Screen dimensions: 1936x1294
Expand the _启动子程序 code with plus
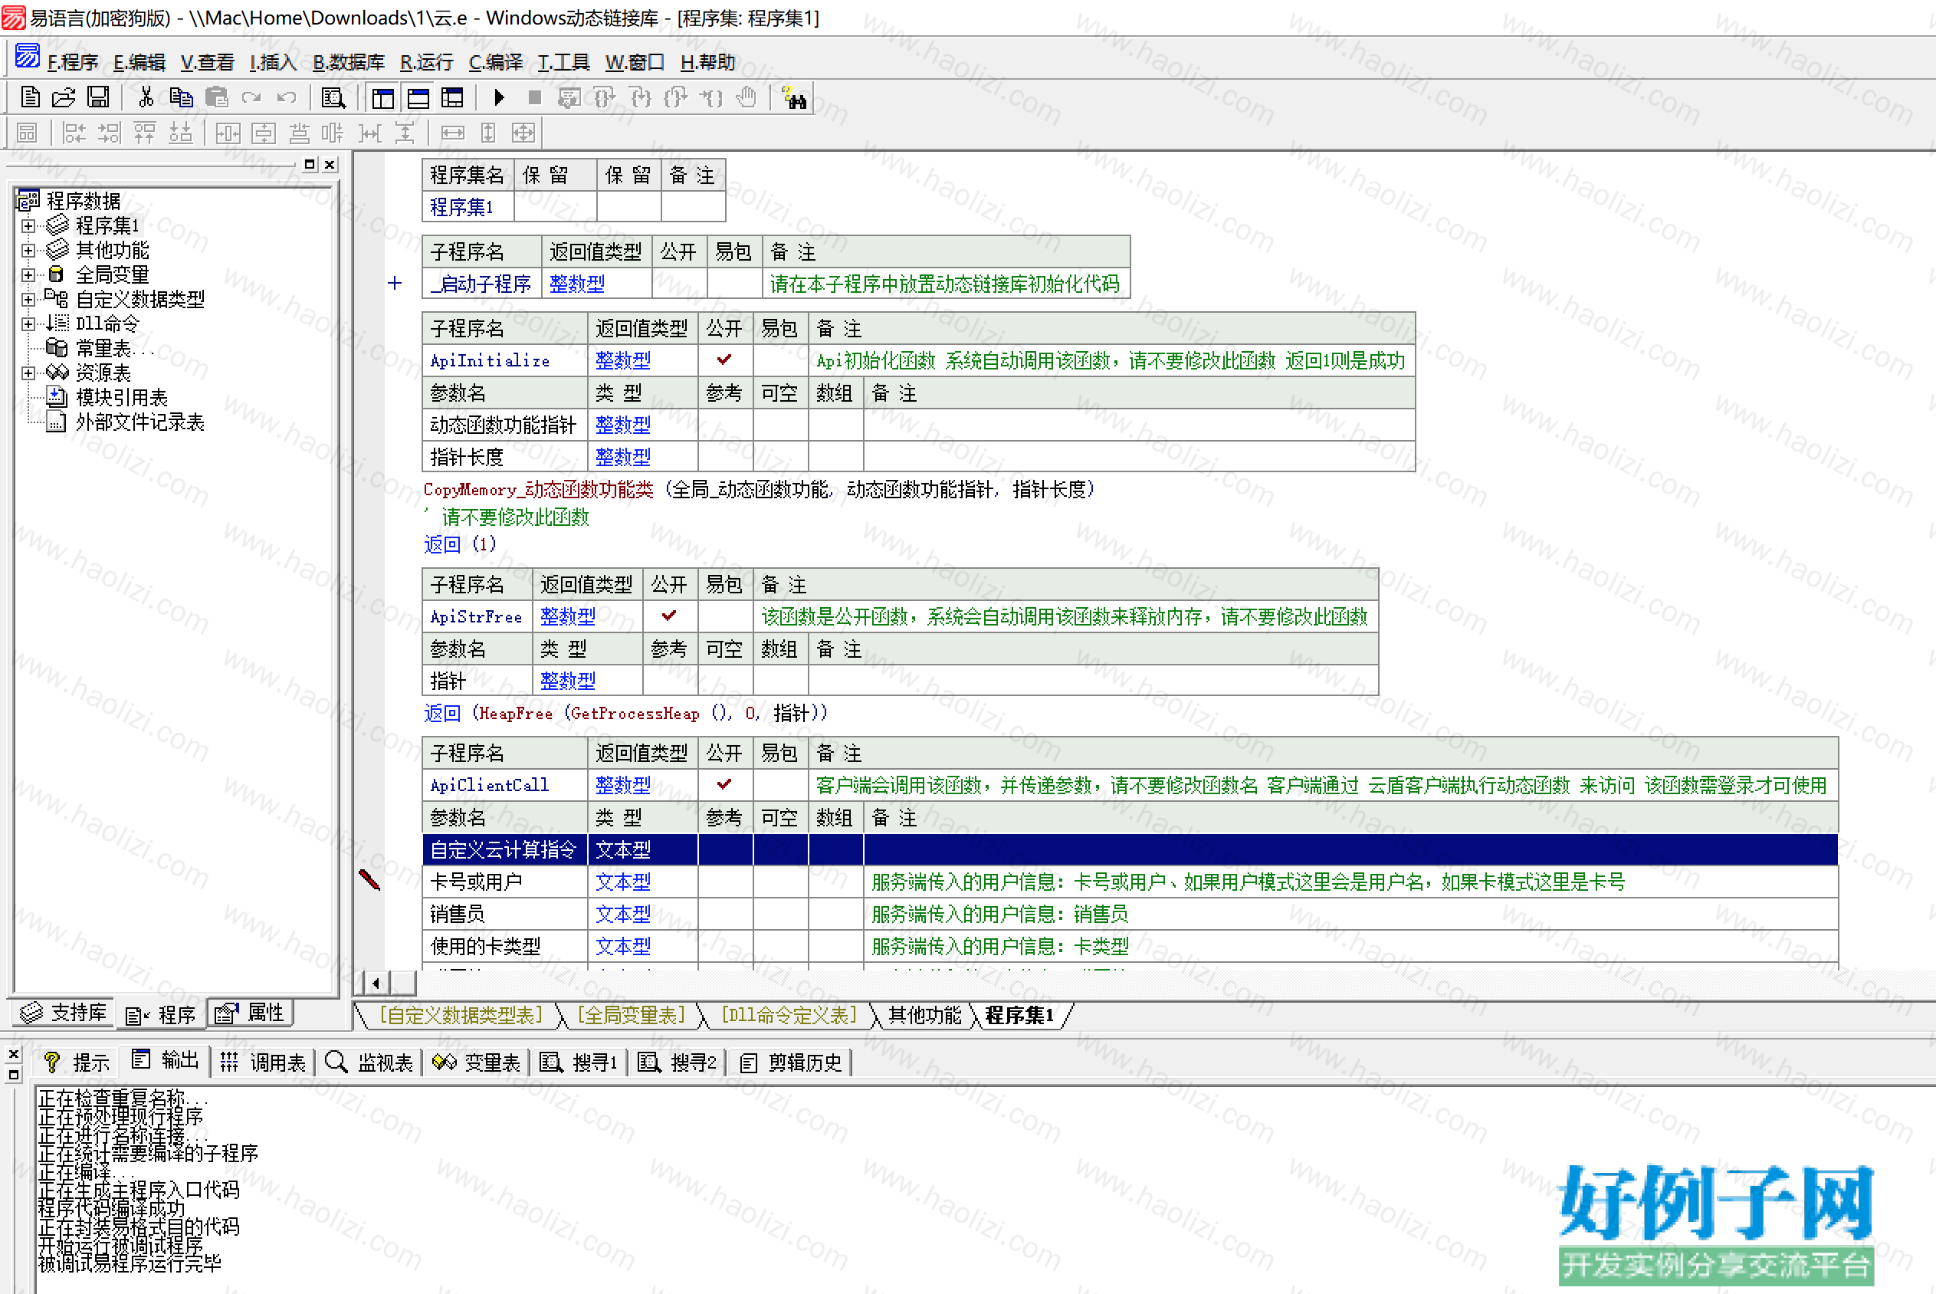click(394, 283)
